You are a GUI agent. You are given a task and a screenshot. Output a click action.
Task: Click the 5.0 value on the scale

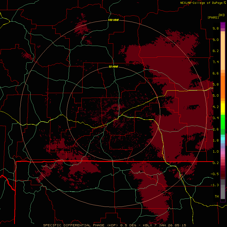[x=216, y=96]
